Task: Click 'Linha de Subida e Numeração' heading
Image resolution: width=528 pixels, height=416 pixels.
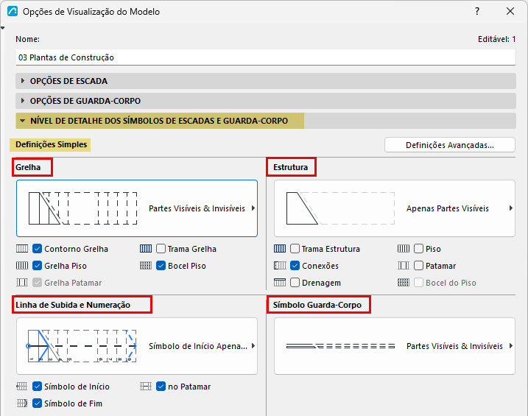Action: tap(73, 305)
